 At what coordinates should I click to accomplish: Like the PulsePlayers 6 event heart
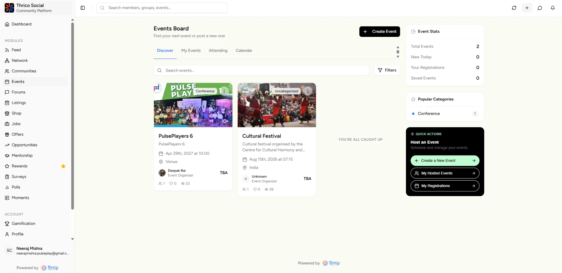(171, 183)
